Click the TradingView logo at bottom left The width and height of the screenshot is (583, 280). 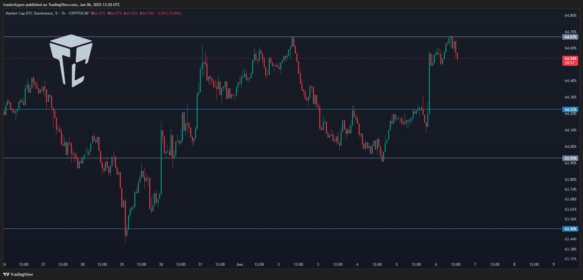coord(18,274)
